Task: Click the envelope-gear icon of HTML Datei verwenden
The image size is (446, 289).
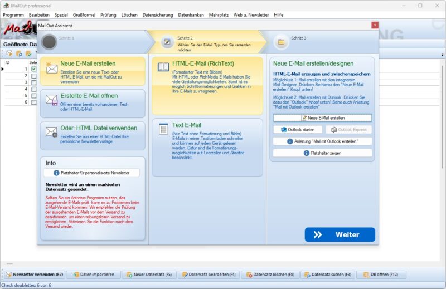Action: [x=51, y=132]
